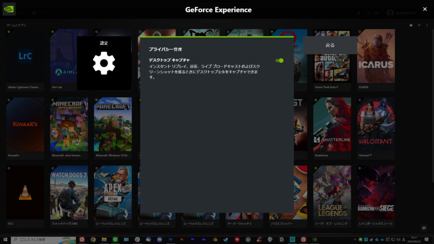Open Google Chrome from the taskbar
The image size is (434, 244).
(93, 240)
